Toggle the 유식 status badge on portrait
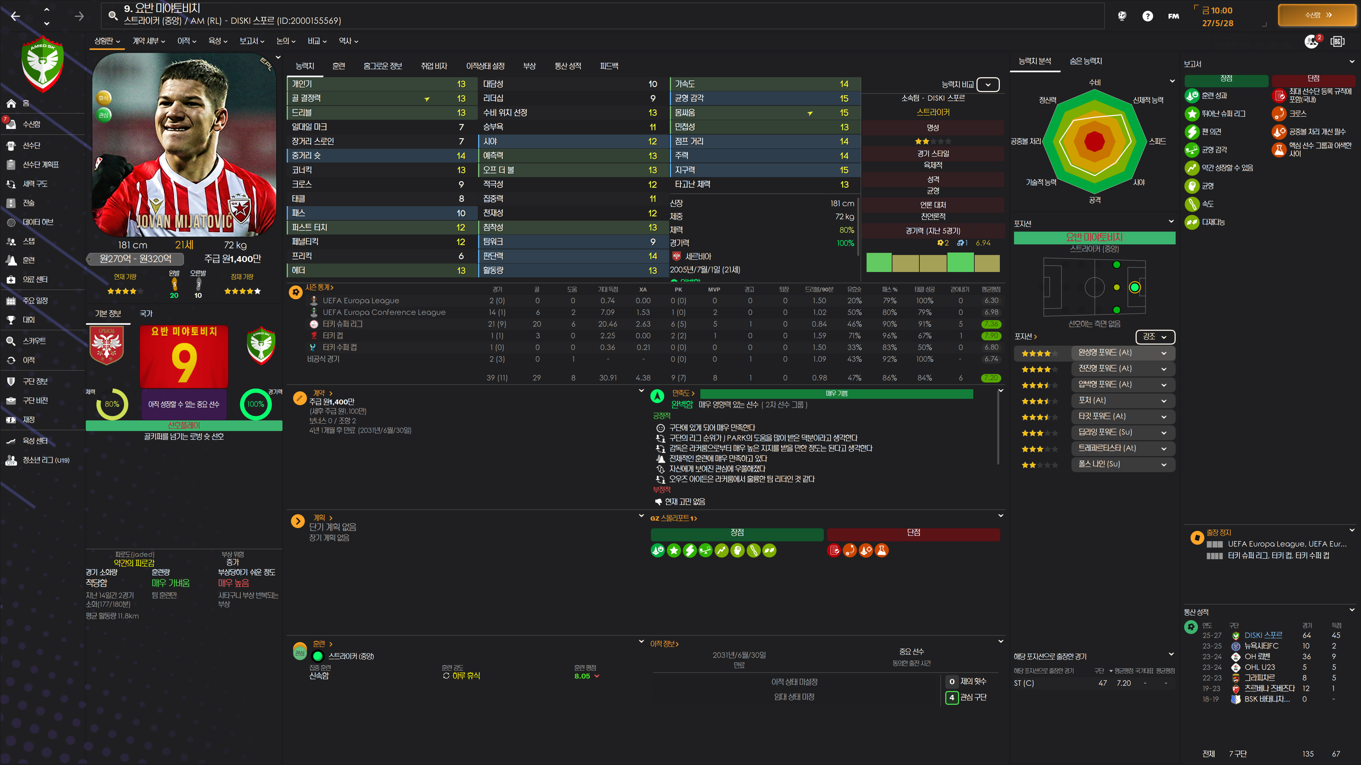 pos(103,98)
